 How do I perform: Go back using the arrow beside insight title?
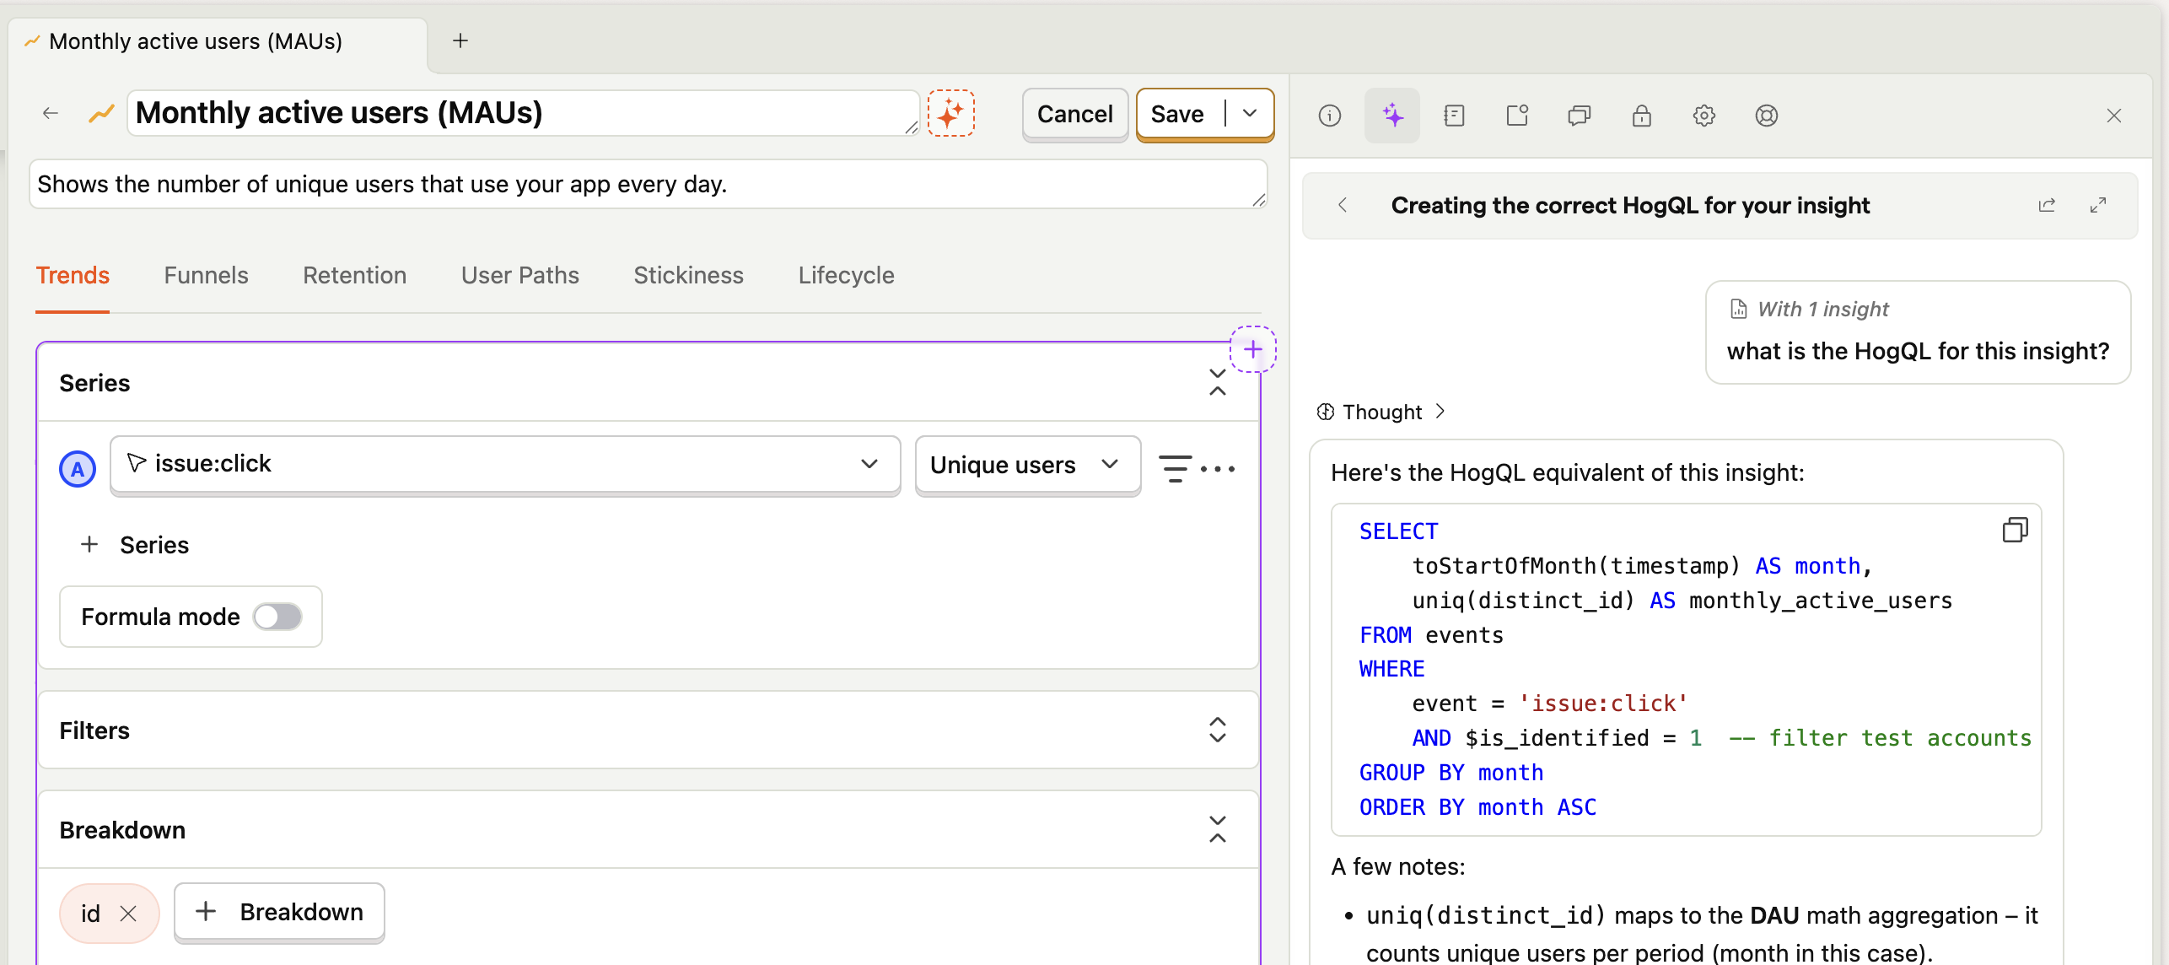(51, 113)
